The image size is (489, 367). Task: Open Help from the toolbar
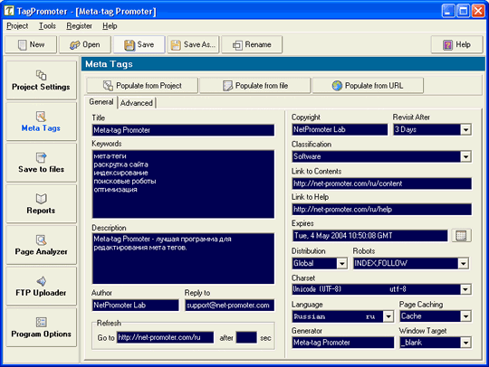(x=457, y=44)
